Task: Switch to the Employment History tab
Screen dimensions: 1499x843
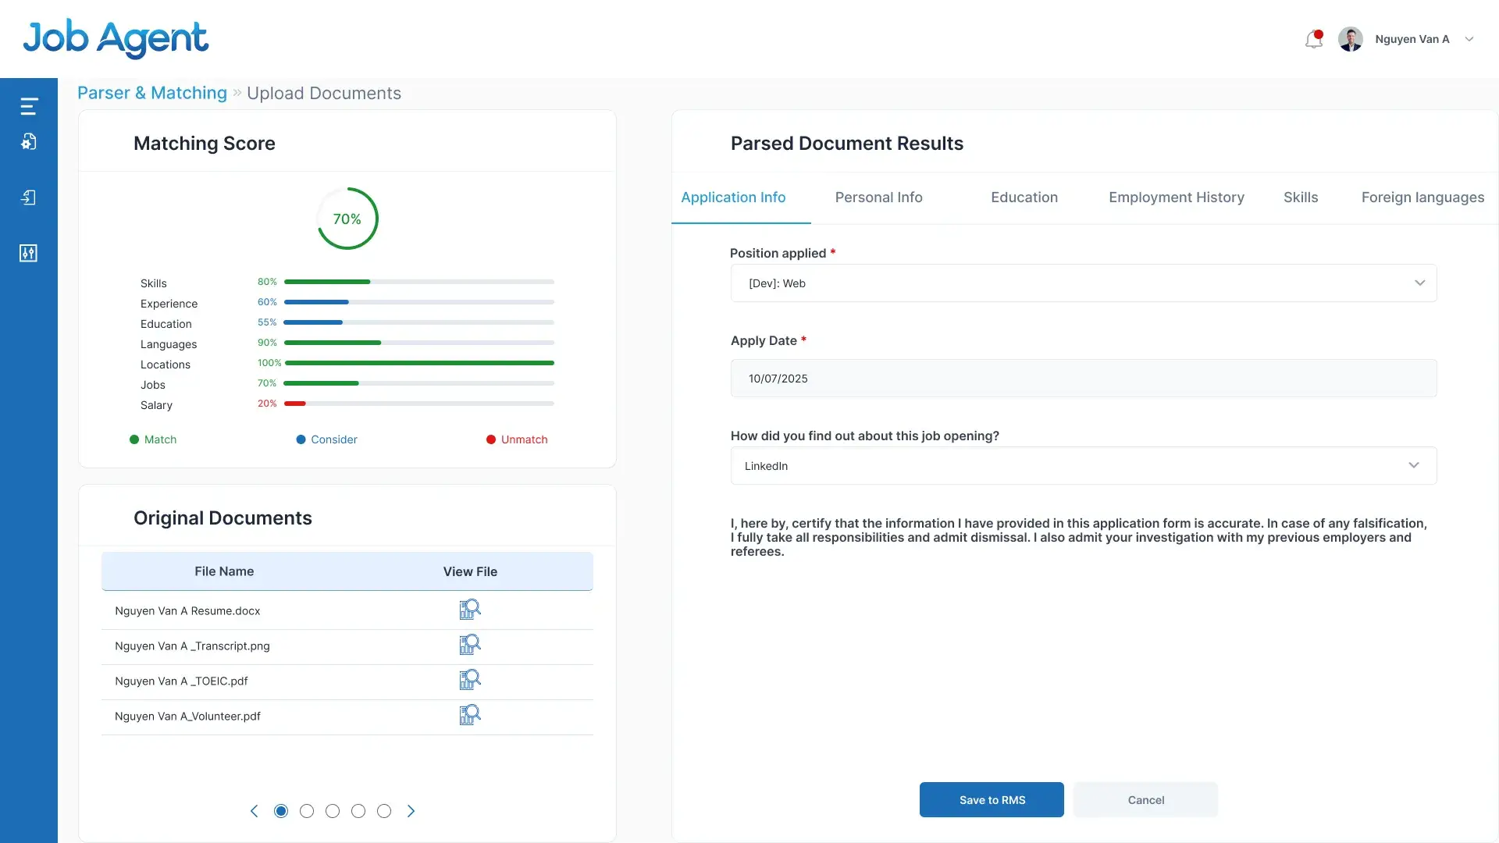Action: pos(1177,197)
